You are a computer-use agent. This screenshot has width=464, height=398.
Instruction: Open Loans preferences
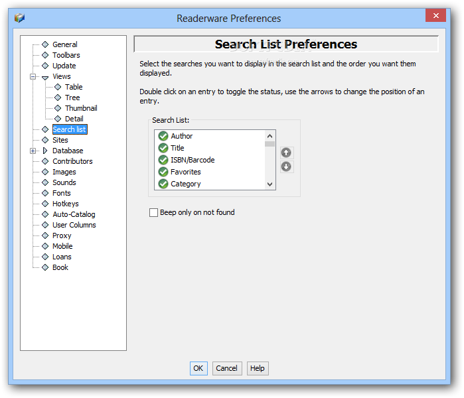(62, 257)
